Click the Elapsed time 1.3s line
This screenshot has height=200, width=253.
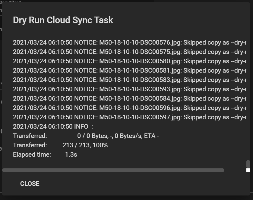[x=45, y=155]
